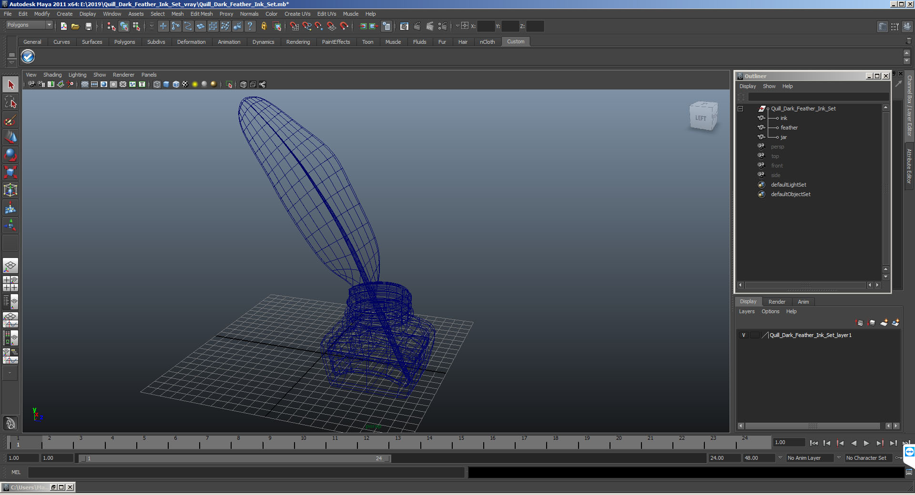Open the input field mode dropdown before X
915x495 pixels.
pyautogui.click(x=457, y=26)
